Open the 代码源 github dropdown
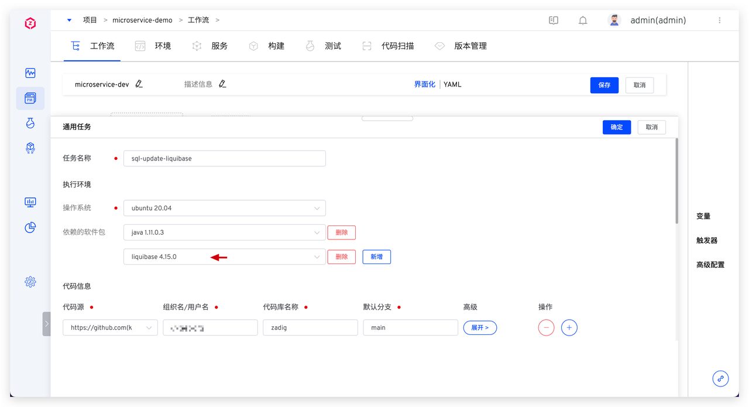The image size is (749, 407). tap(110, 327)
